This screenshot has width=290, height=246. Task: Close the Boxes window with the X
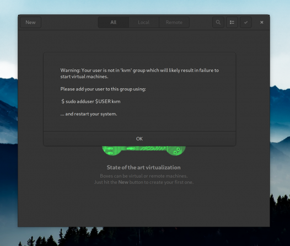click(262, 23)
